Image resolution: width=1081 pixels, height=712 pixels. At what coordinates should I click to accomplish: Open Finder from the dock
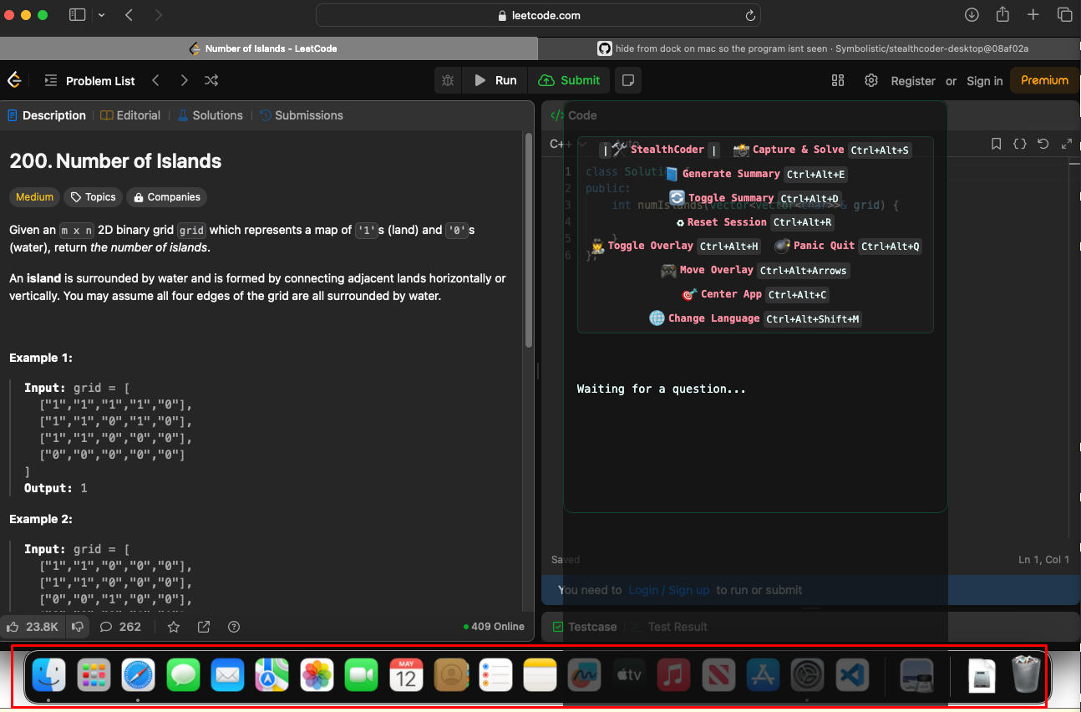(48, 675)
